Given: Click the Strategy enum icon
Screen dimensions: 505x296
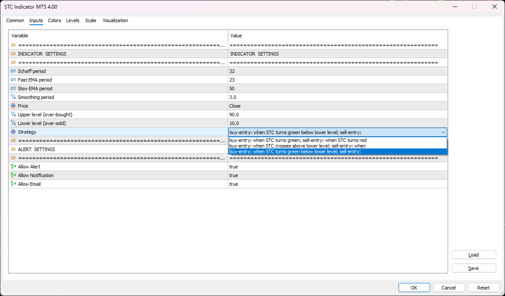Looking at the screenshot, I should tap(13, 132).
